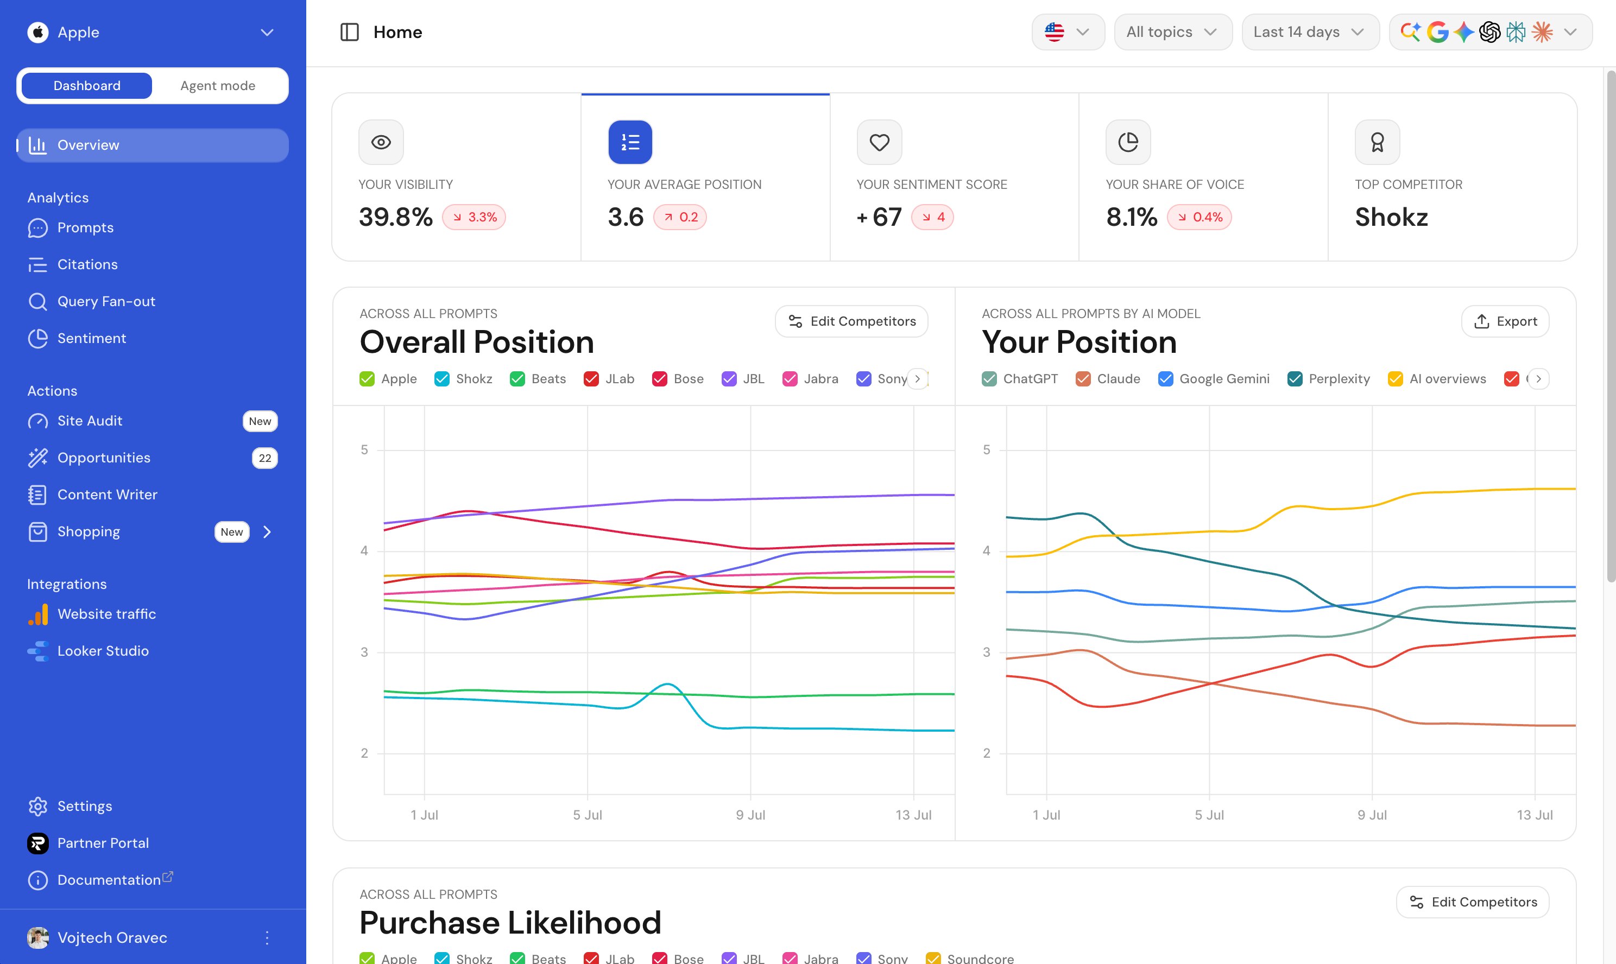This screenshot has width=1616, height=964.
Task: Click the Site Audit gauge icon
Action: (37, 421)
